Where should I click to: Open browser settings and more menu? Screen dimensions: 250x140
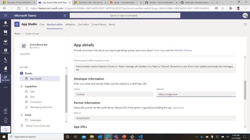coord(245,8)
